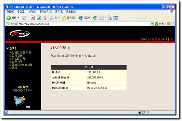Viewport: 182px width, 121px height.
Task: Click the Windows flag logo icon
Action: [x=172, y=12]
